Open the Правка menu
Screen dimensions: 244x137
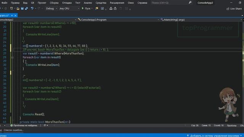click(15, 3)
